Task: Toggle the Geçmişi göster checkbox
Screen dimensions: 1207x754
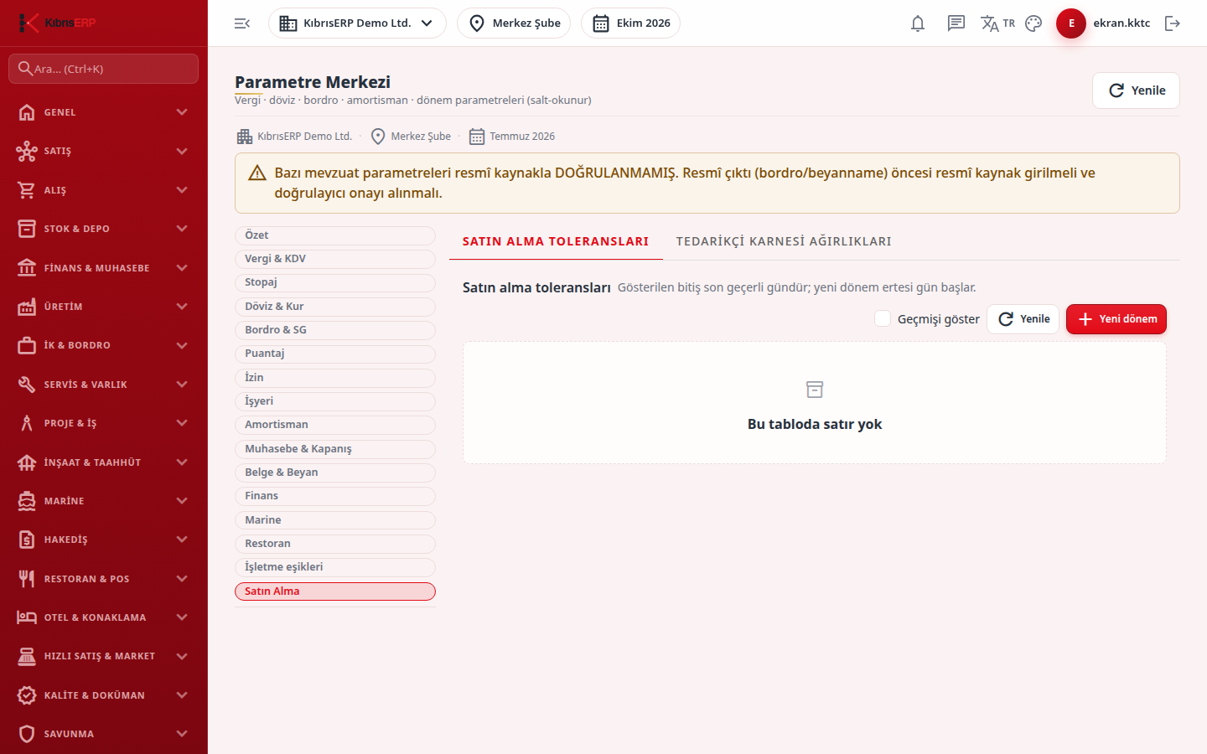Action: pyautogui.click(x=883, y=318)
